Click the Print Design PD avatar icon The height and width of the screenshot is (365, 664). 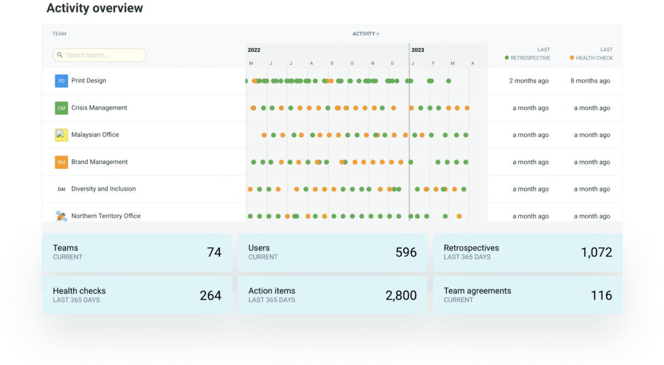[61, 81]
